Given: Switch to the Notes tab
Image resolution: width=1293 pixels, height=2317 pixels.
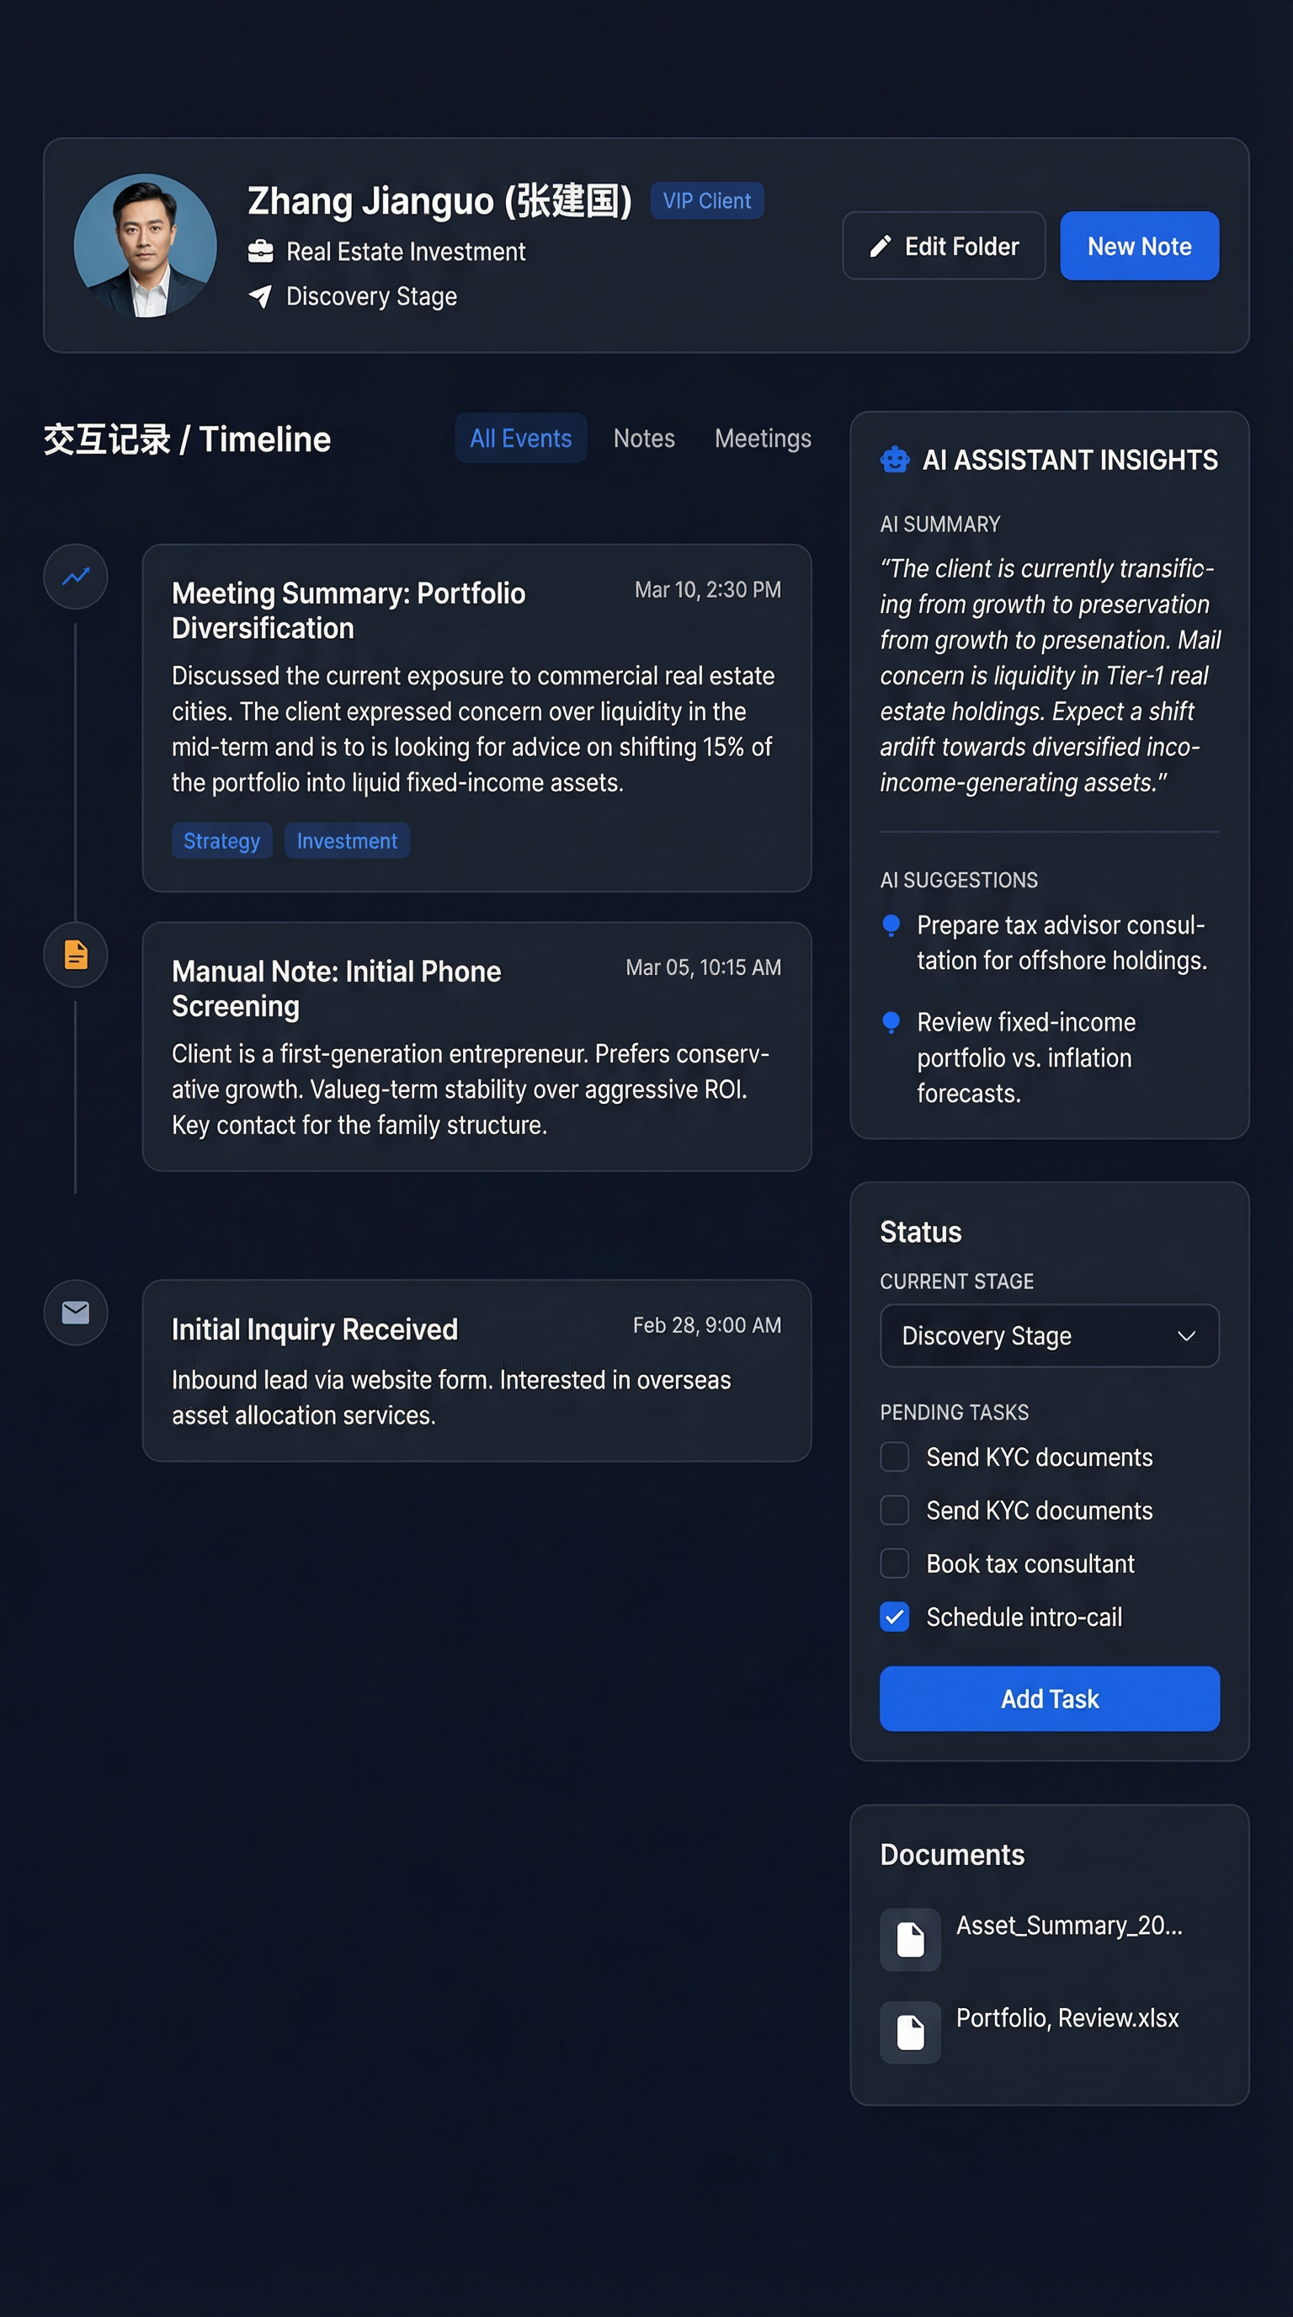Looking at the screenshot, I should [644, 438].
